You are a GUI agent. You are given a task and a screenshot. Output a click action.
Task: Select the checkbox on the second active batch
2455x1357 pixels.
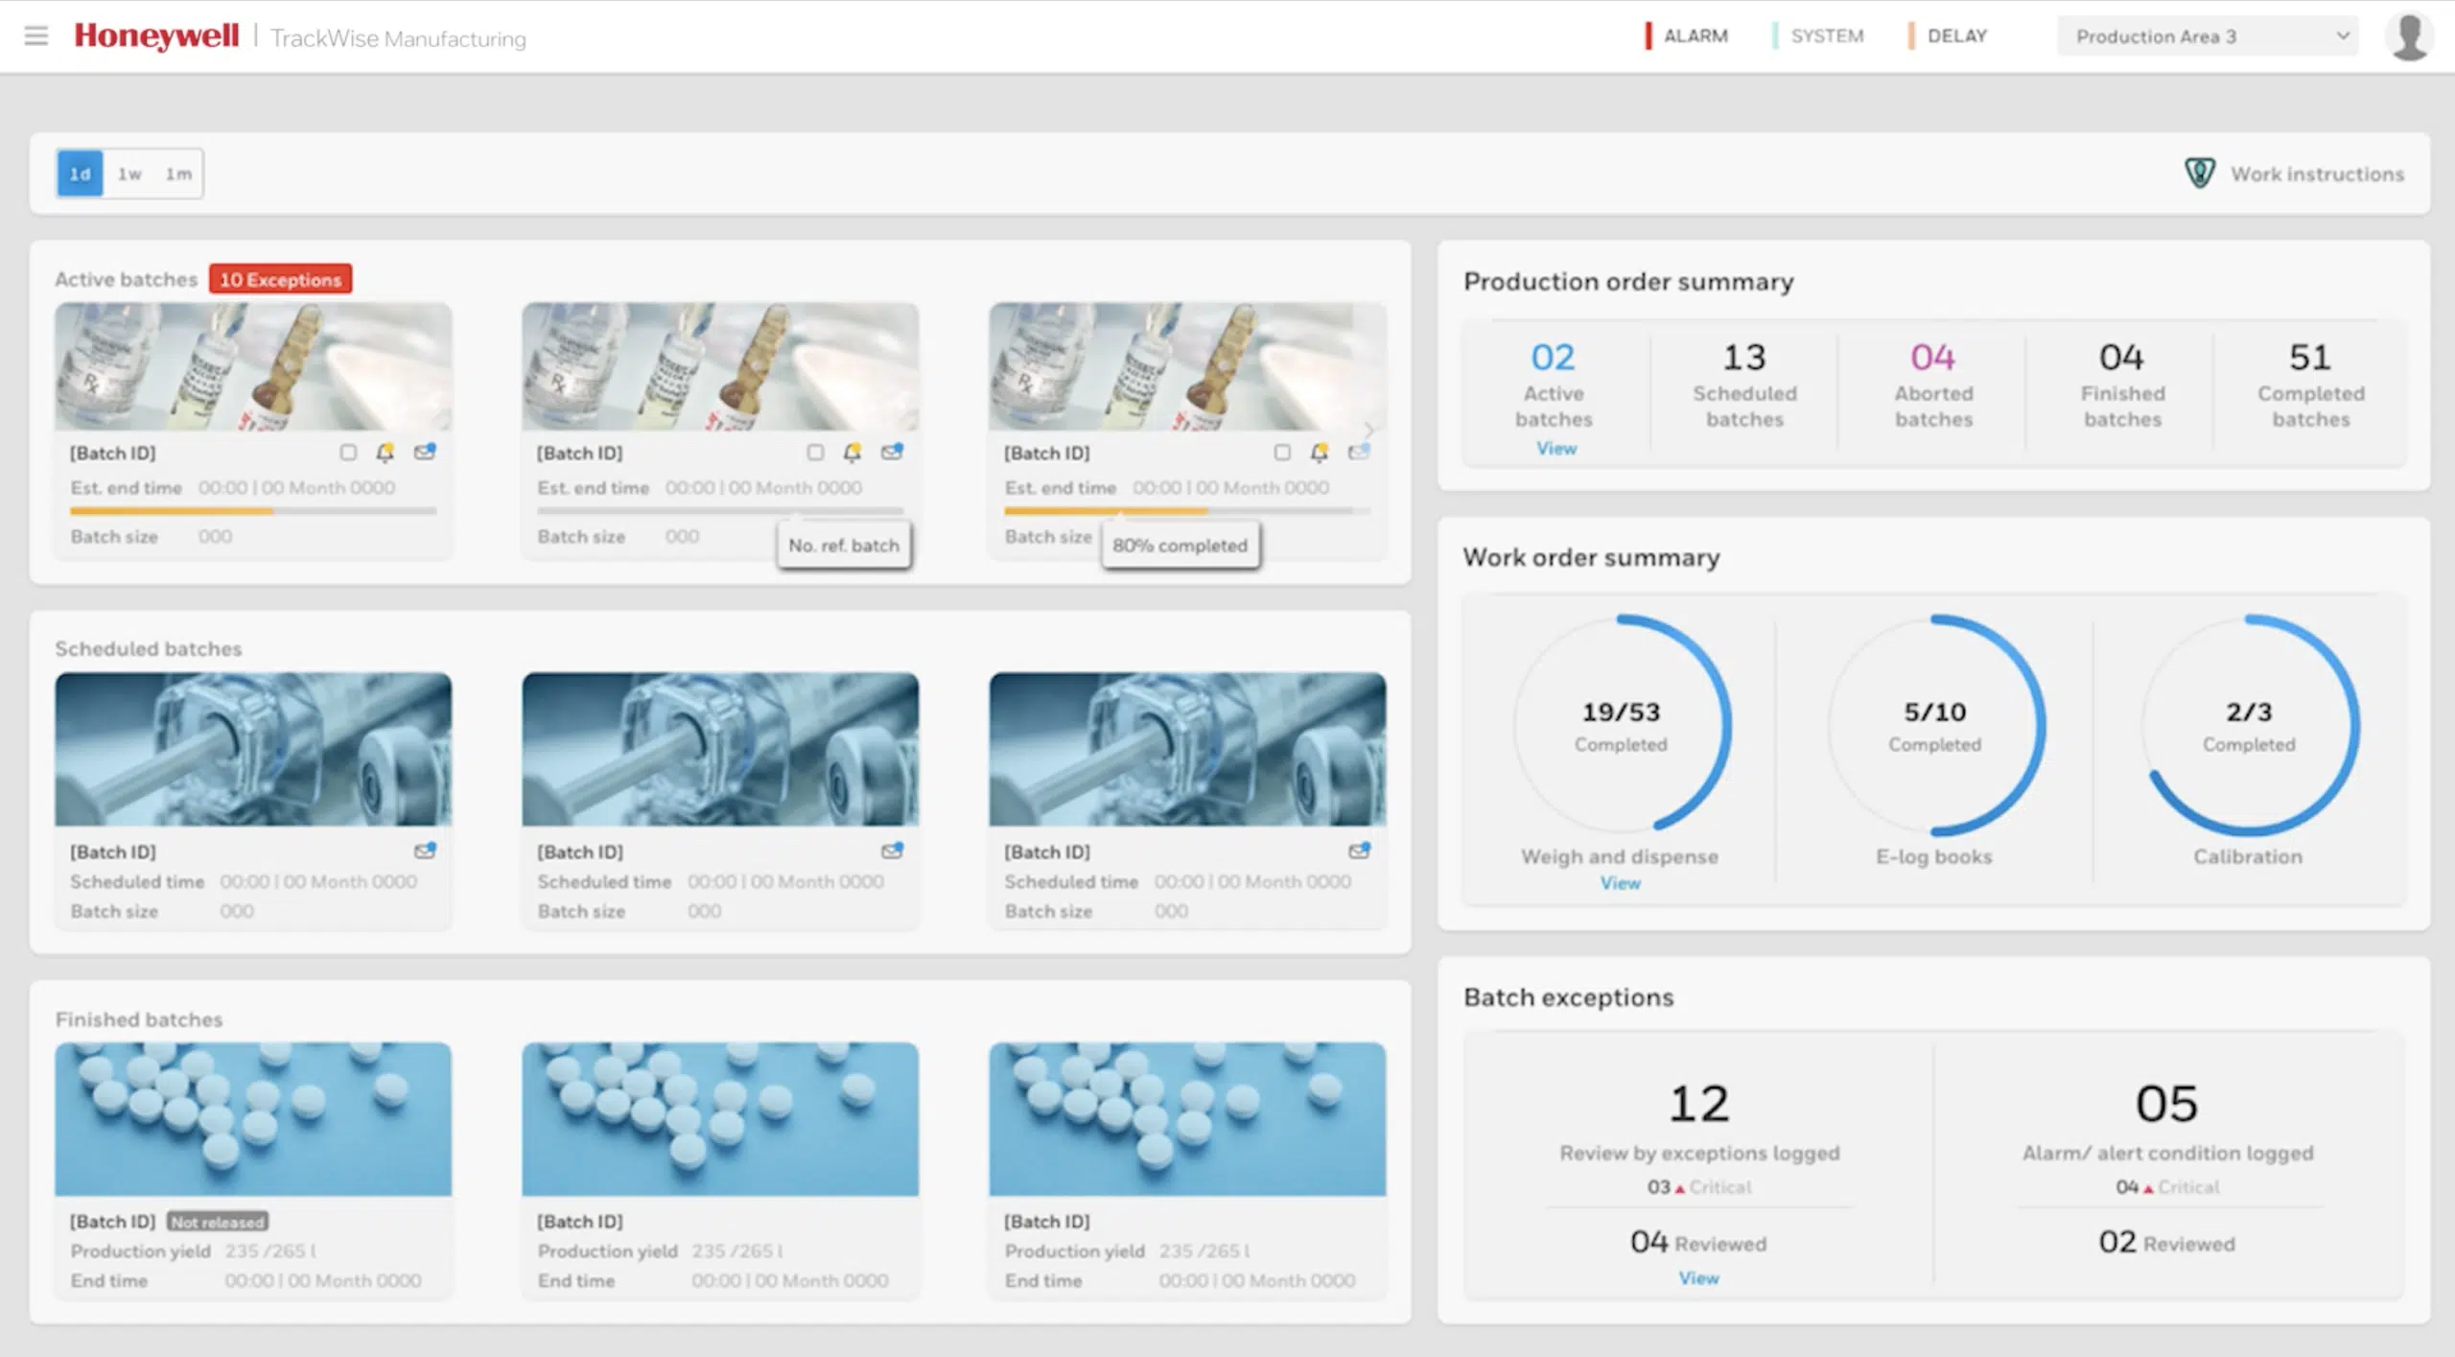pyautogui.click(x=815, y=452)
